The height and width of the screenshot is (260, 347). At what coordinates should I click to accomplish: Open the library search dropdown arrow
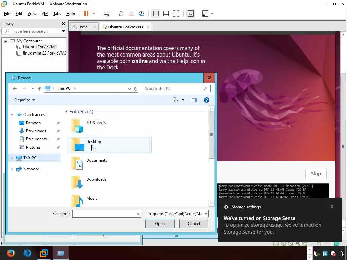coord(63,31)
